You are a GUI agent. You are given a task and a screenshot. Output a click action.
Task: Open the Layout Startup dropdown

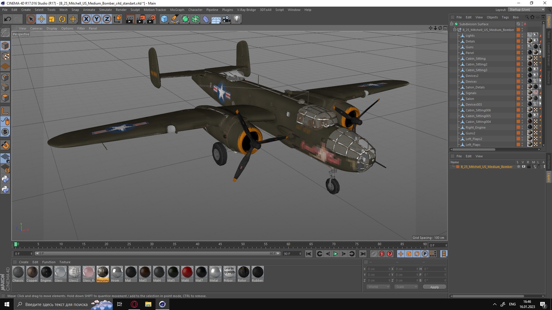pos(526,9)
